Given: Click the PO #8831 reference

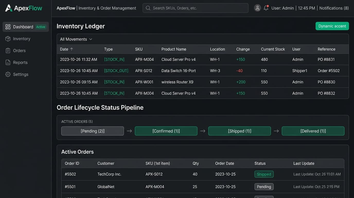Looking at the screenshot, I should 326,59.
